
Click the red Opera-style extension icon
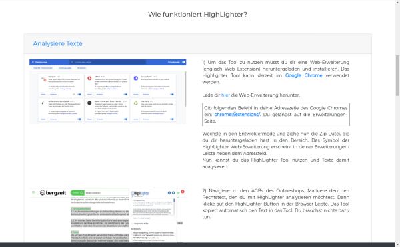point(89,78)
